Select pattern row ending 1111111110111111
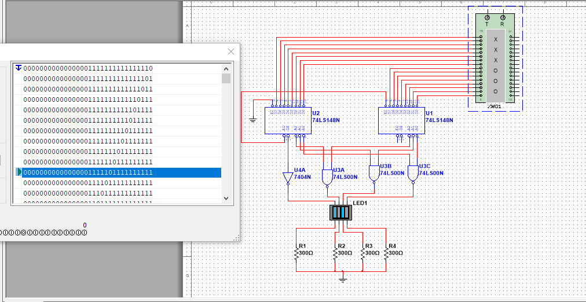 (122, 131)
